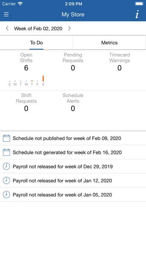Tap the info icon in header
This screenshot has height=260, width=146.
tap(137, 15)
